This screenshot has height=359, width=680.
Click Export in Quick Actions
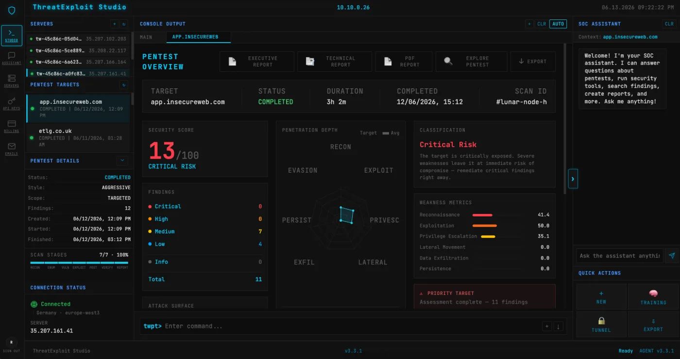(653, 325)
